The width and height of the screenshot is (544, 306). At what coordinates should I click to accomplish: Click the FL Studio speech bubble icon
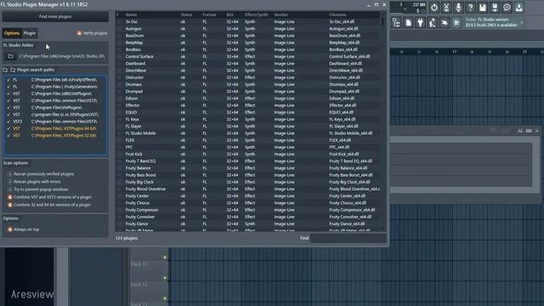point(507,8)
